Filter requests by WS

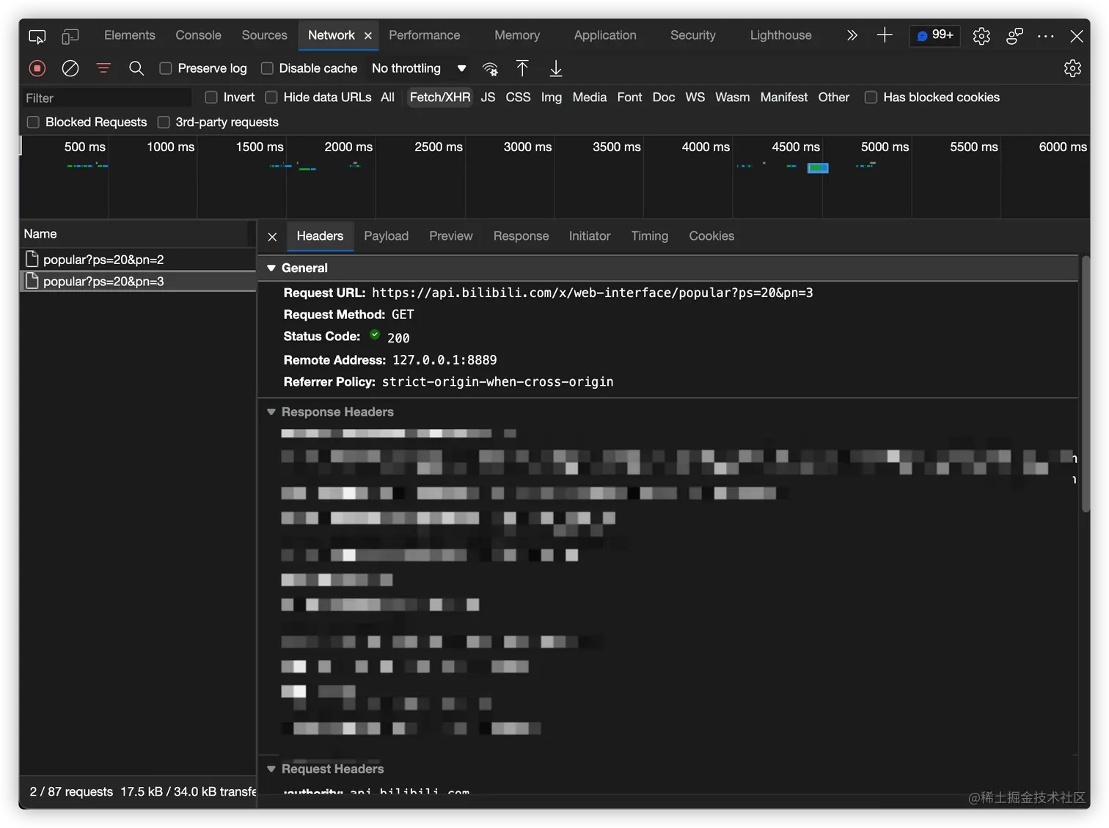(x=695, y=98)
